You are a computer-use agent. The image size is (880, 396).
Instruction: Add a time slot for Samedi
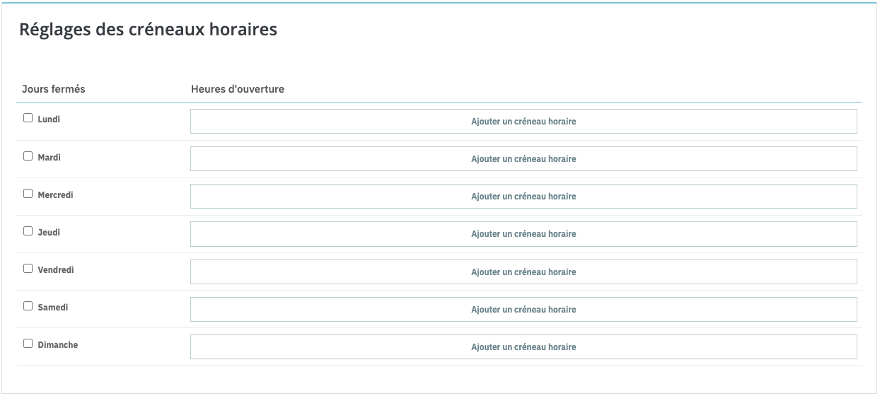pyautogui.click(x=523, y=310)
